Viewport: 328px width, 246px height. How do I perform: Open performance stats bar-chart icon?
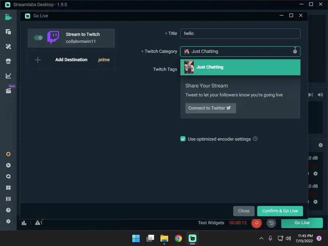(24, 223)
